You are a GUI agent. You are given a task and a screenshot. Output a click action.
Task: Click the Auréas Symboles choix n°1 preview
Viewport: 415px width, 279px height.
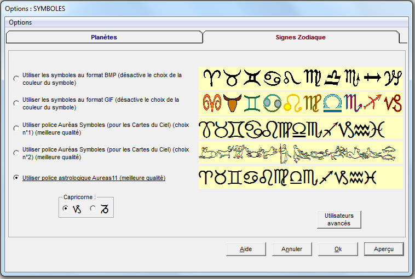pyautogui.click(x=301, y=128)
